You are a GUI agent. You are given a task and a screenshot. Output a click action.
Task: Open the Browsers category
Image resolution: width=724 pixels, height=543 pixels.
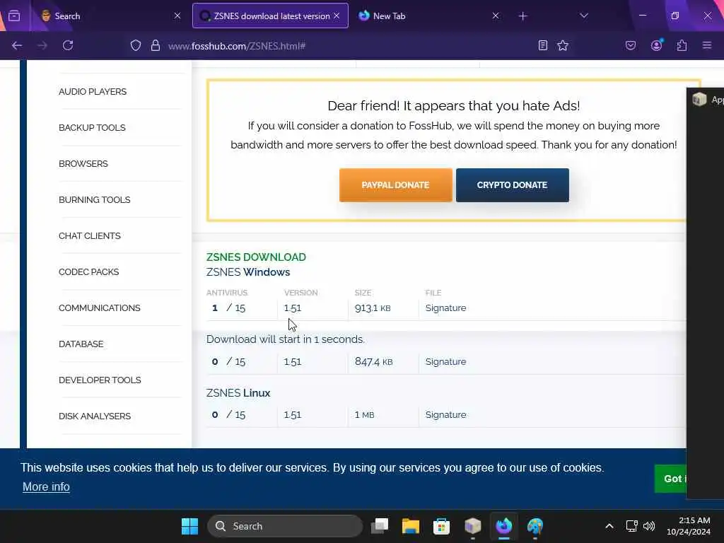pyautogui.click(x=83, y=164)
